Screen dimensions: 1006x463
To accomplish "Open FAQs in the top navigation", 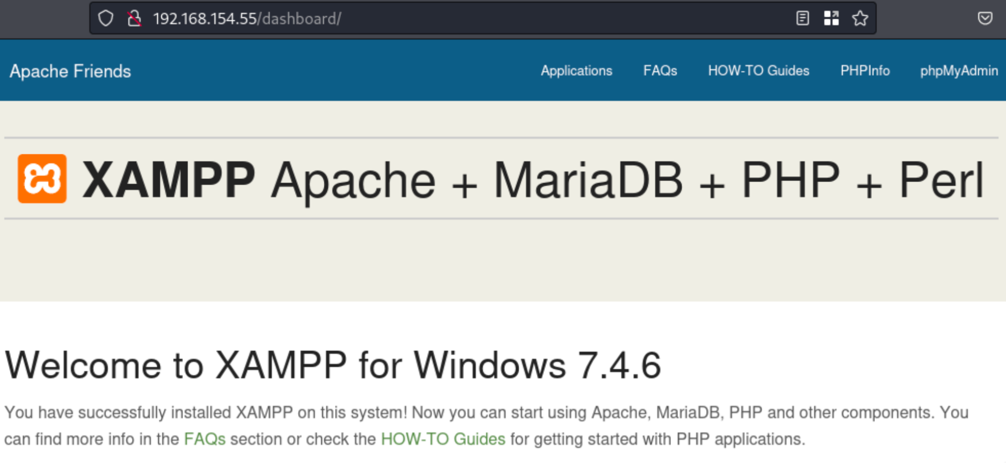I will click(x=660, y=71).
